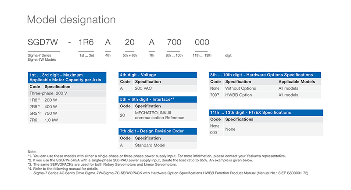
Task: Select the SGD7W model prefix text
Action: coord(43,42)
